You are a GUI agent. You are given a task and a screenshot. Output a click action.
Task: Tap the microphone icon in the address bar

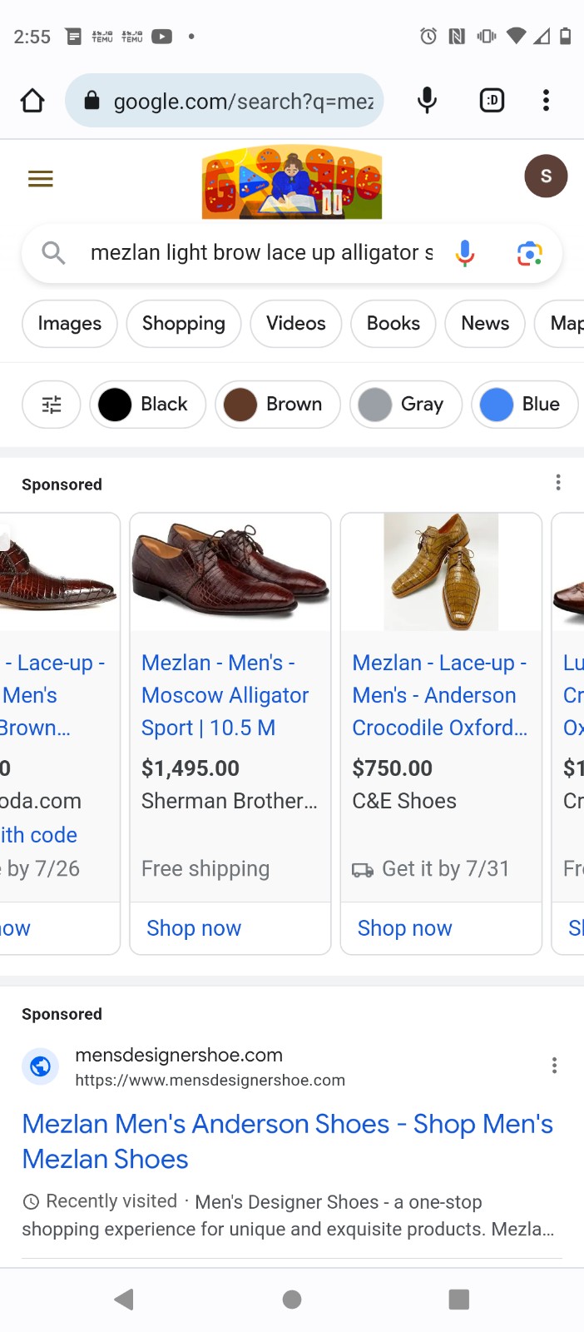click(427, 101)
